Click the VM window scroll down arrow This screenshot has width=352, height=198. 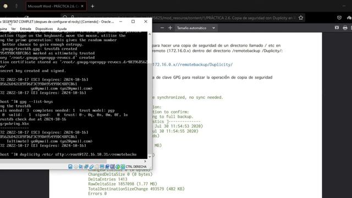click(x=150, y=156)
